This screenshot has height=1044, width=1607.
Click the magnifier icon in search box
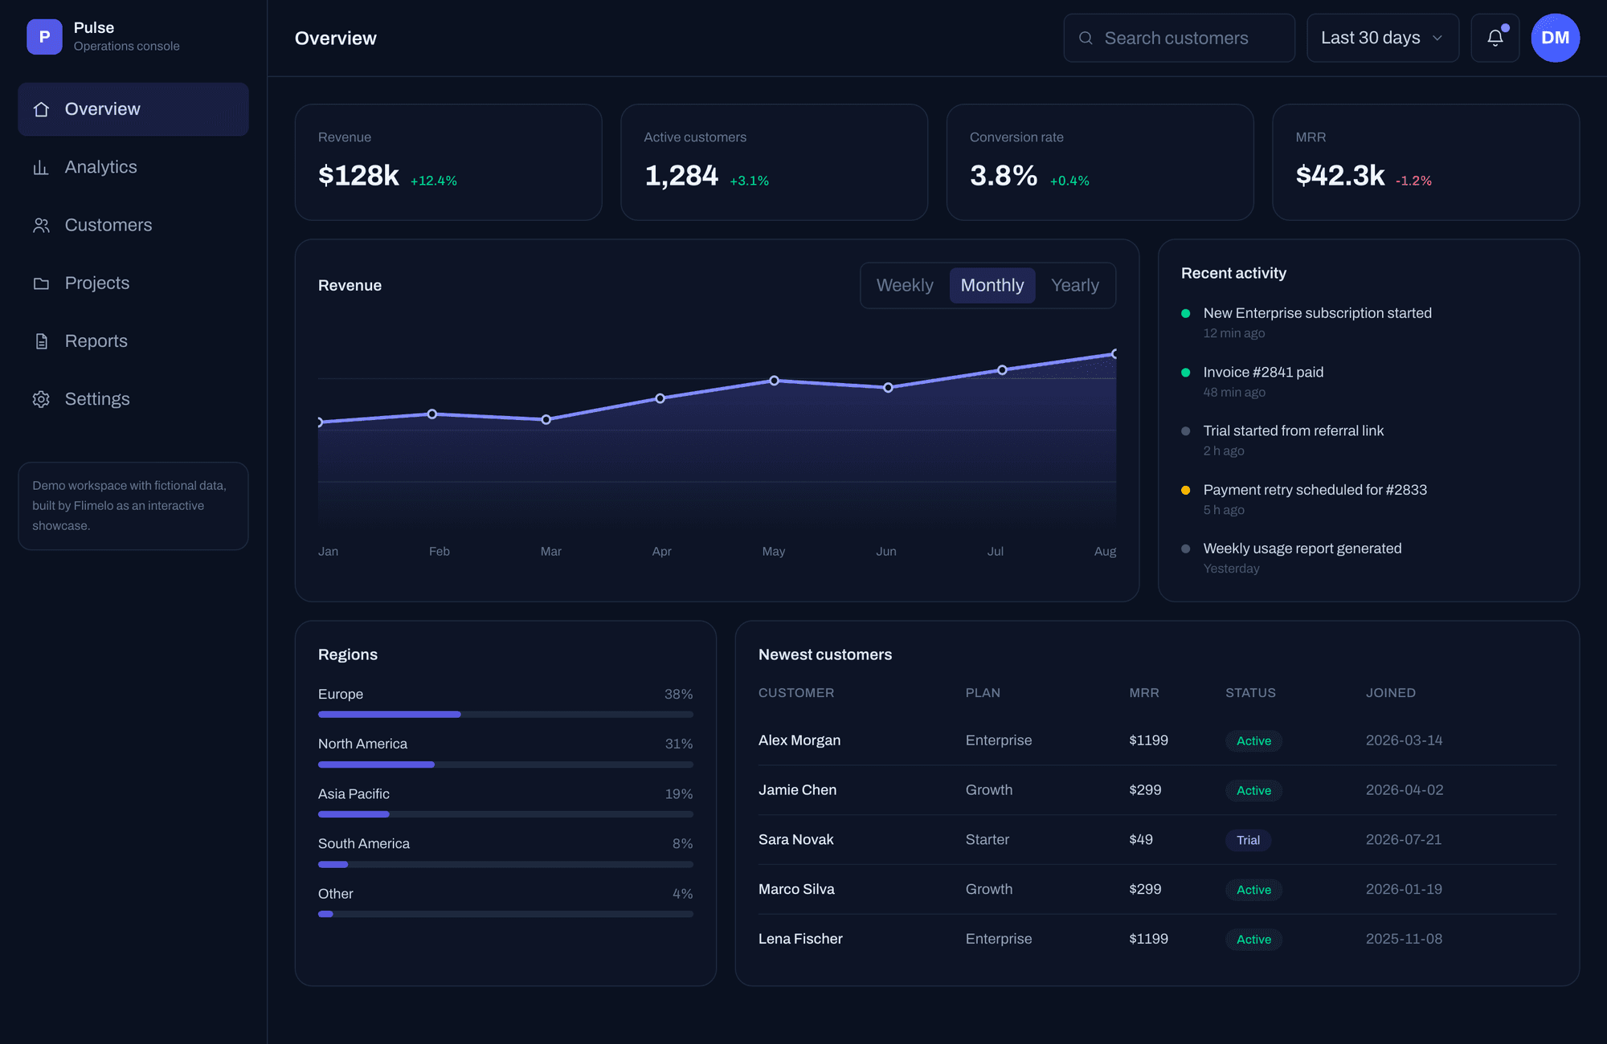click(x=1086, y=38)
